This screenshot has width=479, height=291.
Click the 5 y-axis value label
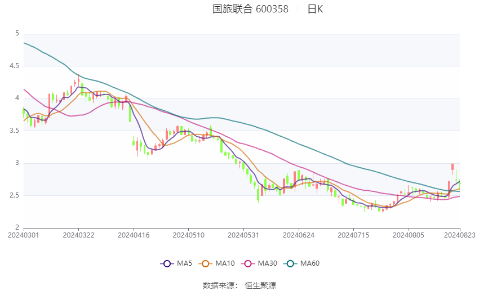coord(17,33)
